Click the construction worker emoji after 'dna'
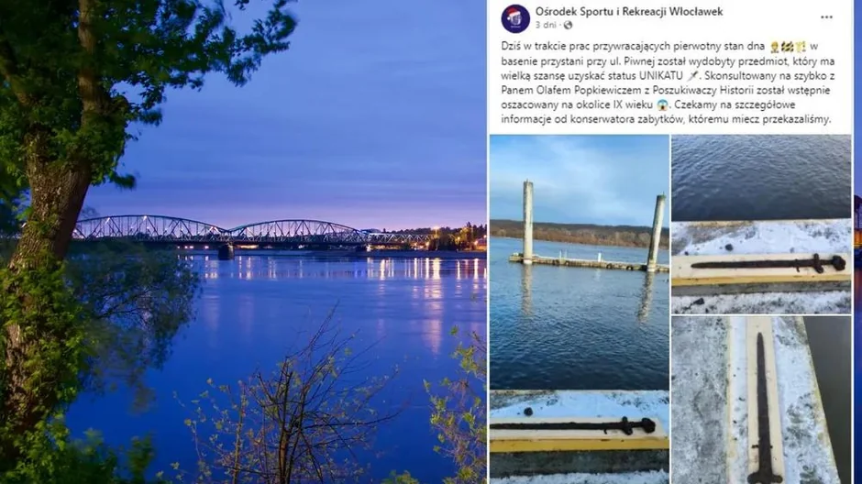Image resolution: width=862 pixels, height=484 pixels. pyautogui.click(x=775, y=47)
